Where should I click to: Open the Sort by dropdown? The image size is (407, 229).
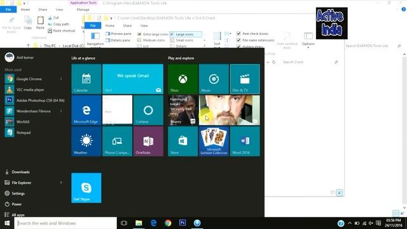(217, 39)
